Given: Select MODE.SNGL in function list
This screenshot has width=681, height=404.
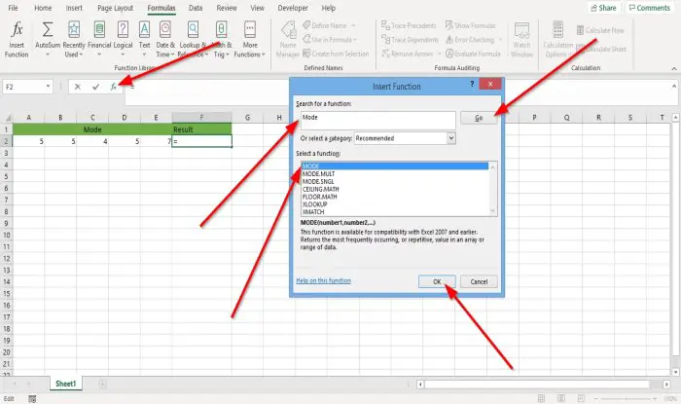Looking at the screenshot, I should pos(395,182).
